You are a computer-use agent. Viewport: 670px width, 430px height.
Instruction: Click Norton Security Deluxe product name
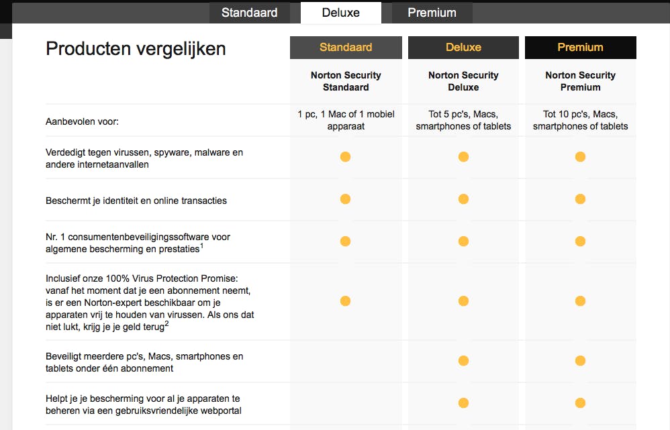463,81
